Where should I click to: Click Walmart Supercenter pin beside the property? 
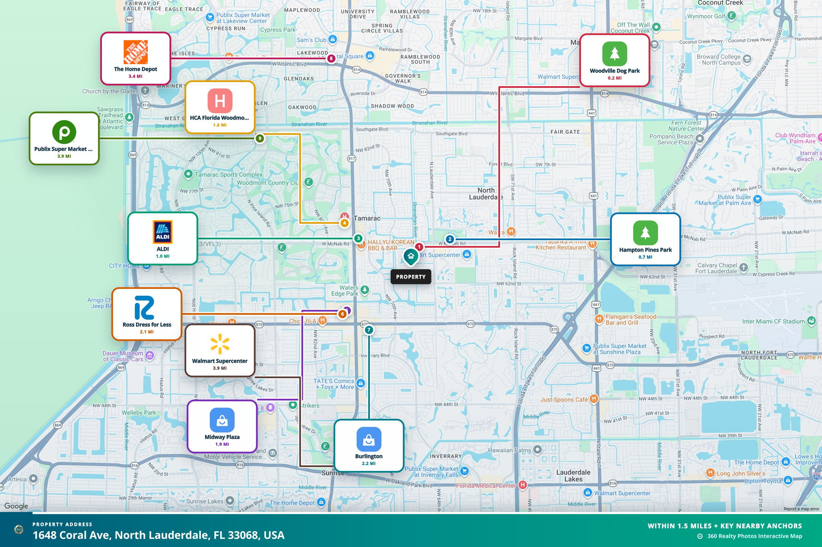[x=466, y=254]
